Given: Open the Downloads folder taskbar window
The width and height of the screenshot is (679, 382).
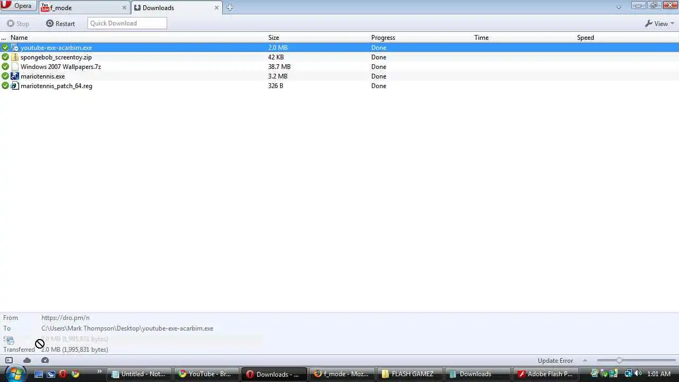Looking at the screenshot, I should pyautogui.click(x=477, y=374).
